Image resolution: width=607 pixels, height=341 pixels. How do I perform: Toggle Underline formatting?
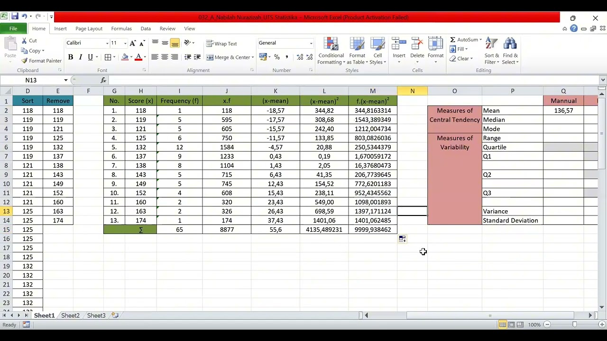90,57
